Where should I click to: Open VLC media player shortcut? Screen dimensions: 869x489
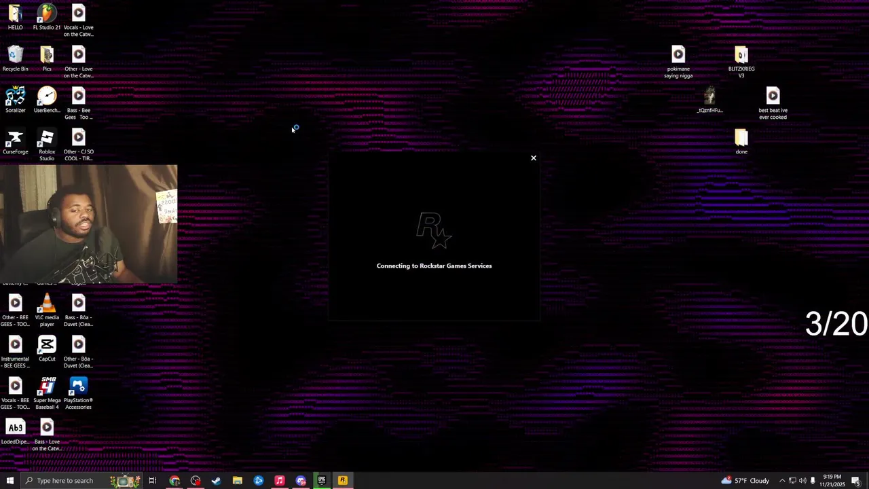[47, 311]
